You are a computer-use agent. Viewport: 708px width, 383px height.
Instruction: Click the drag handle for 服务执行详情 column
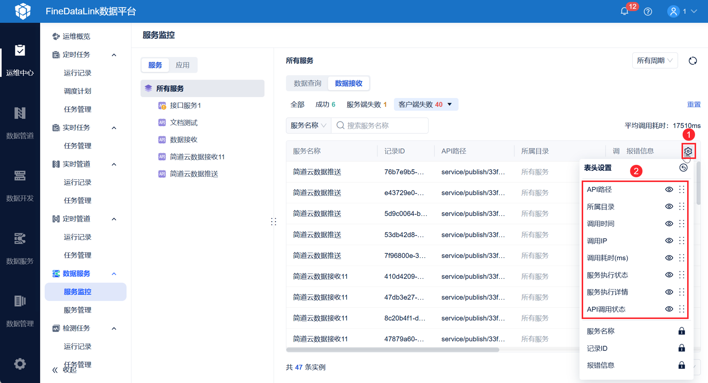(x=682, y=292)
